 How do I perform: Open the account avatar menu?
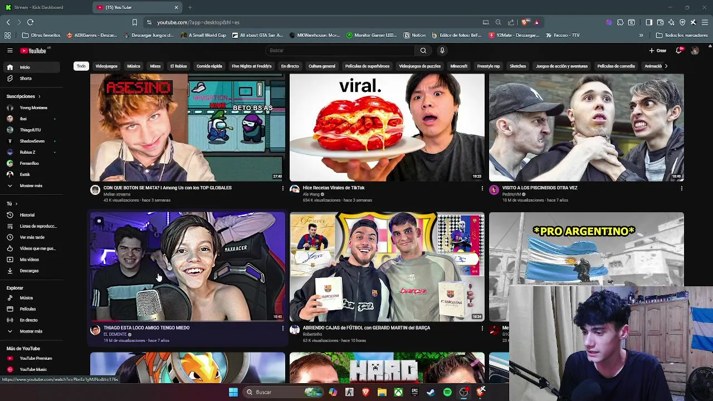pos(695,51)
